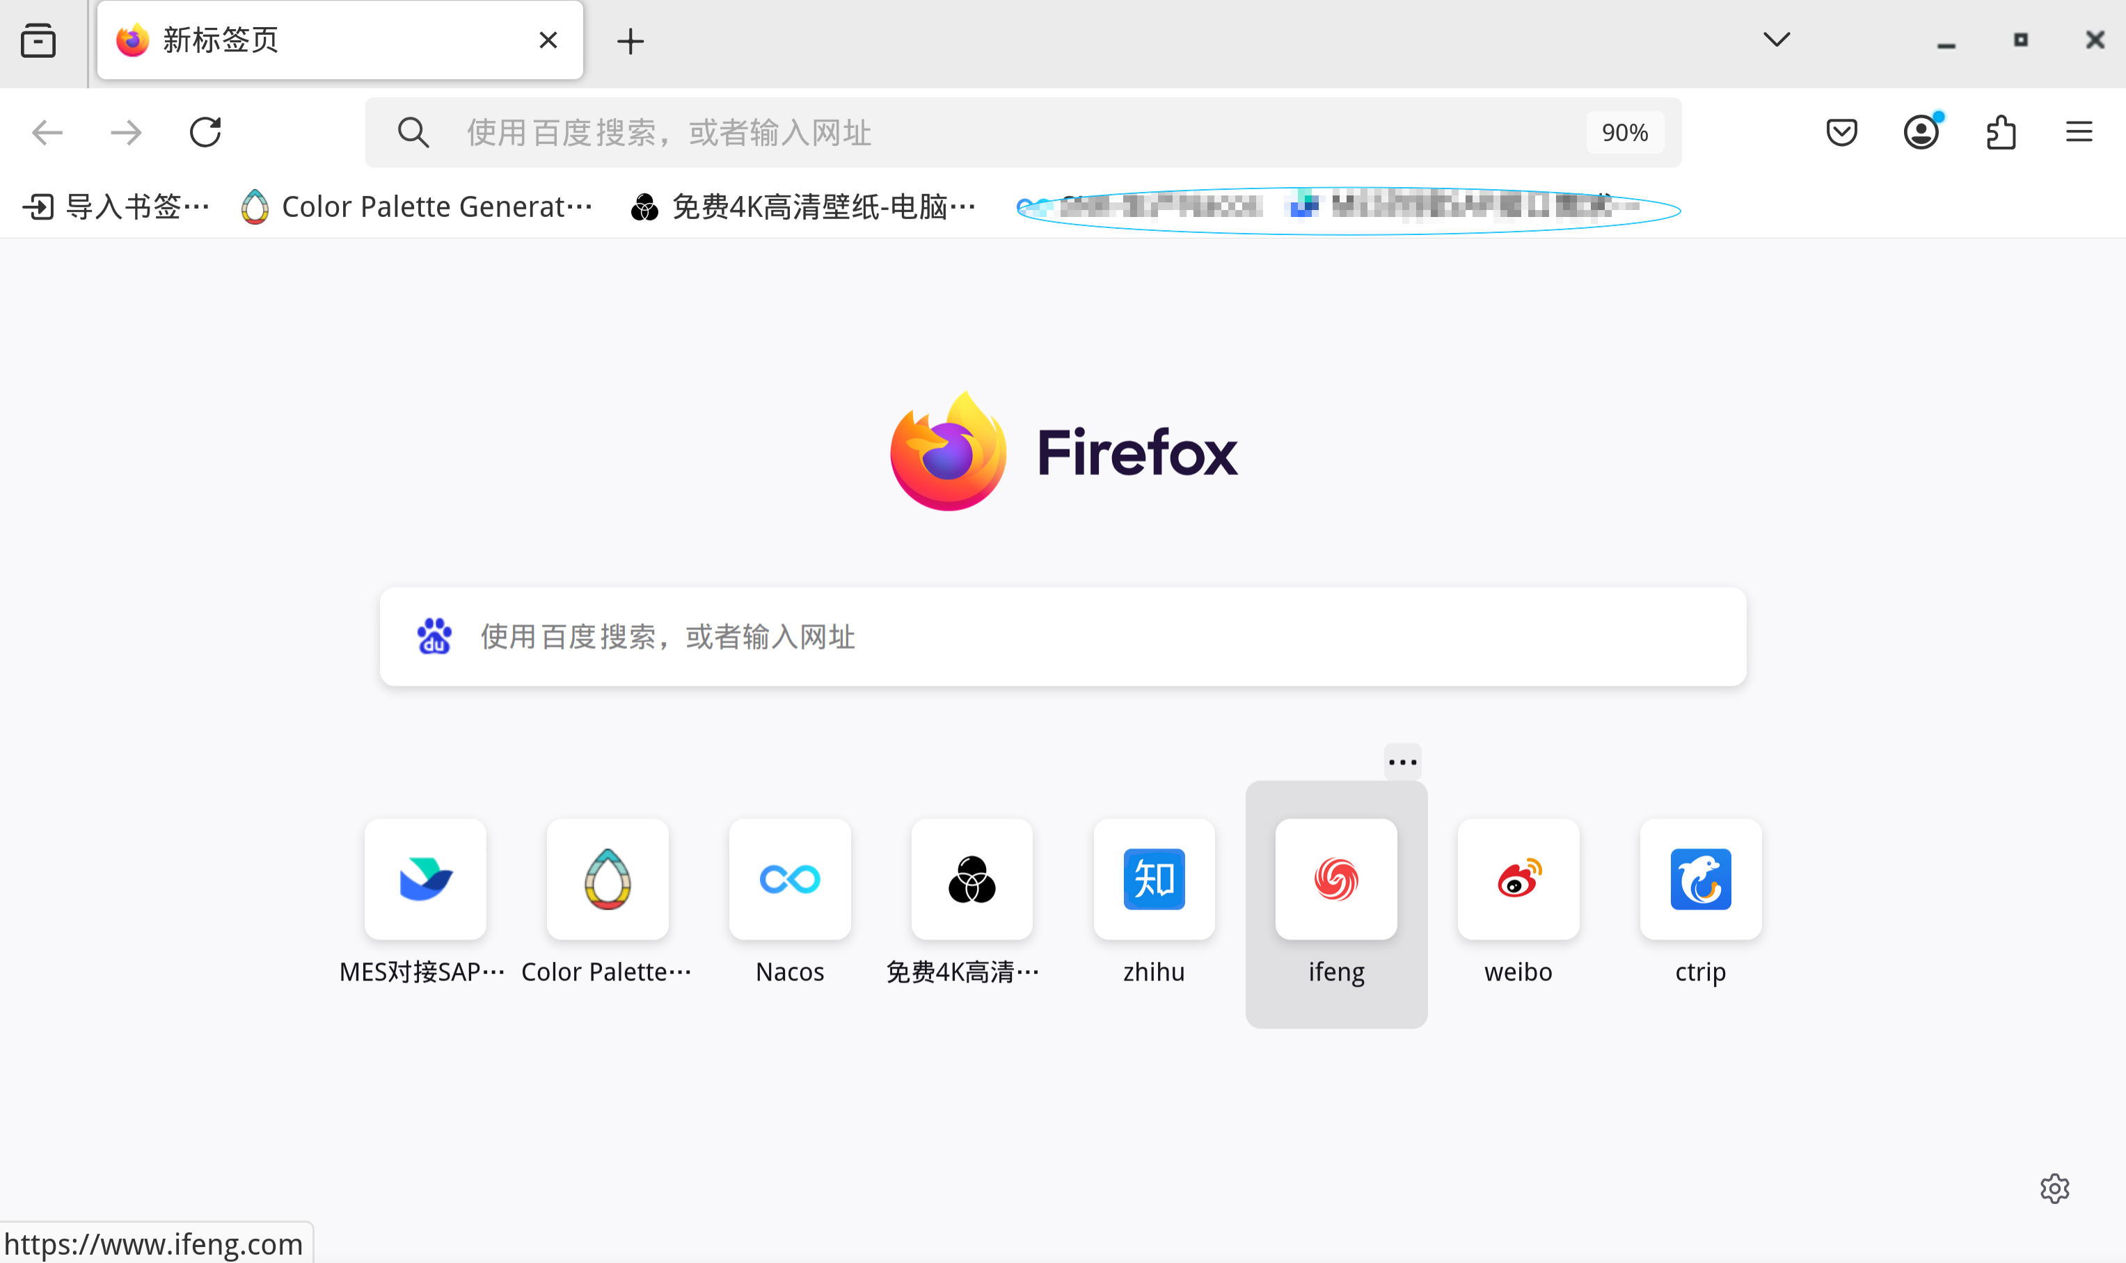
Task: Click the Baidu search box on page
Action: point(1063,636)
